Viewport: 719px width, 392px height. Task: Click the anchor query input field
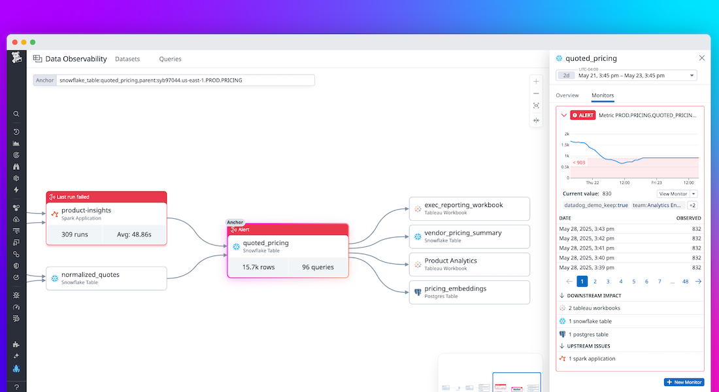(x=185, y=80)
